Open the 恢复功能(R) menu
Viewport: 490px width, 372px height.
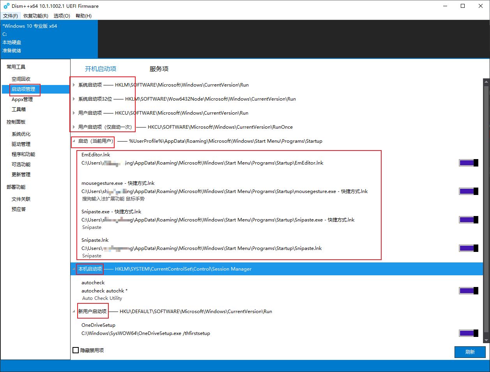(36, 16)
